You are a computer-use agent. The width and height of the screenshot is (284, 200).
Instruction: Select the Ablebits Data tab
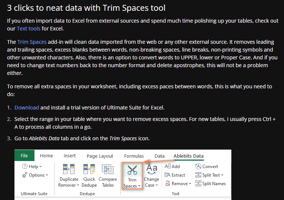click(x=188, y=156)
